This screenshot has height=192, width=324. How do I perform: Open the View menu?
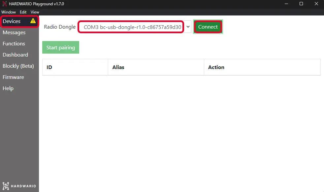[x=35, y=12]
